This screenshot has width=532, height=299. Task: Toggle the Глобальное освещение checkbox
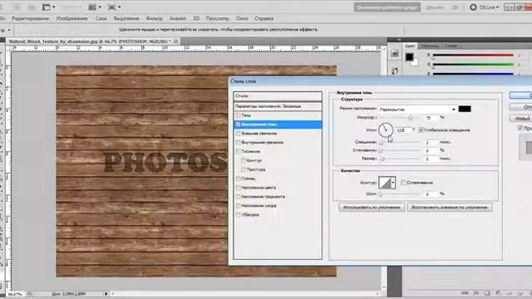tap(421, 130)
